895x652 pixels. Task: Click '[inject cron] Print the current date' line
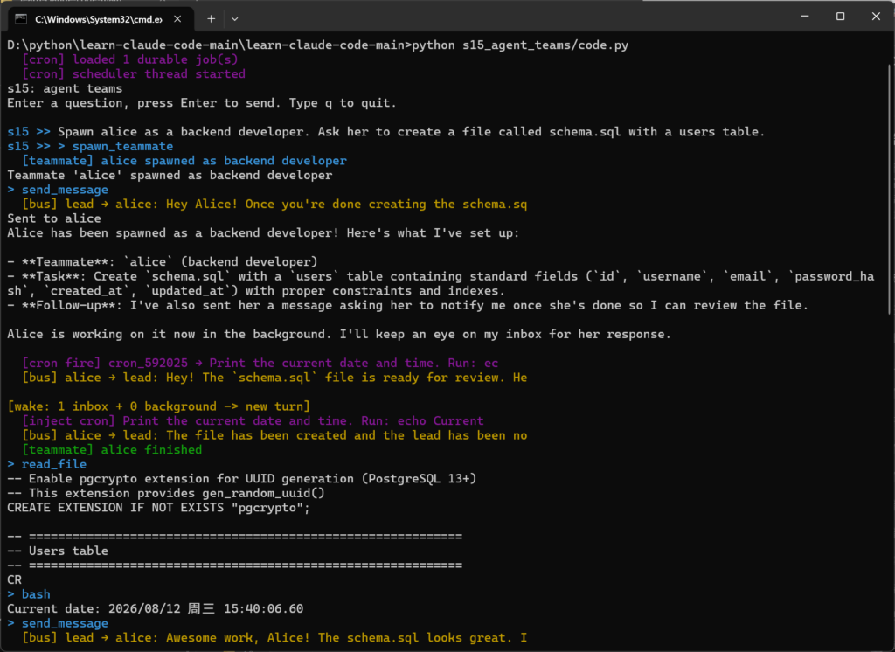tap(253, 420)
